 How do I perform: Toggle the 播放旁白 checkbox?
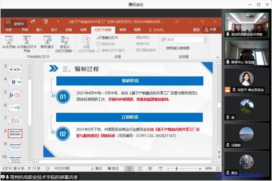[133, 37]
